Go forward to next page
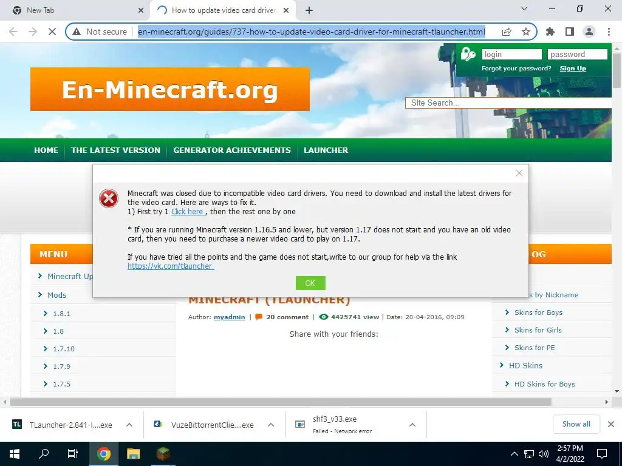Screen dimensions: 622x466 click(x=33, y=32)
